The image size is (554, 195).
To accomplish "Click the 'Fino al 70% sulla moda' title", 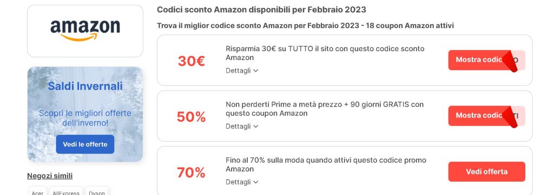I will (x=326, y=164).
